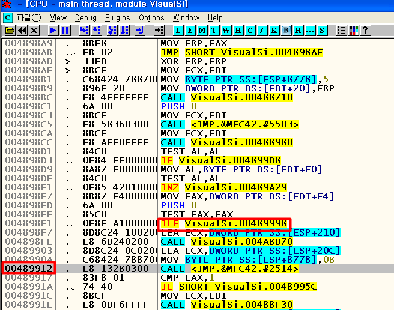Image resolution: width=394 pixels, height=310 pixels.
Task: Select hex bytes E8 58360300
Action: click(x=115, y=124)
